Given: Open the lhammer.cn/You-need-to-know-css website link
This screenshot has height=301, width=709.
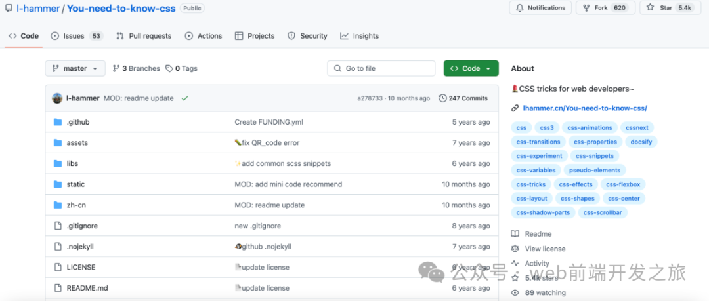Looking at the screenshot, I should click(584, 108).
